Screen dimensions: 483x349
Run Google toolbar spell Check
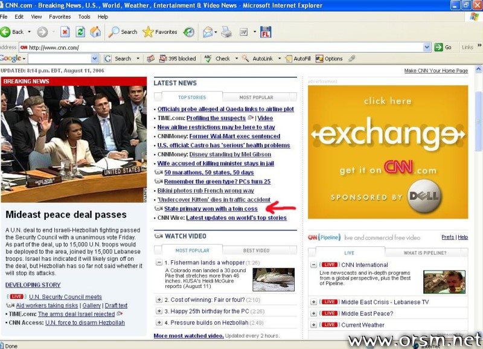click(x=217, y=59)
